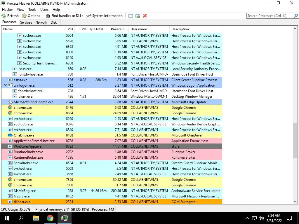
Task: Open File Explorer from the taskbar
Action: click(x=36, y=218)
